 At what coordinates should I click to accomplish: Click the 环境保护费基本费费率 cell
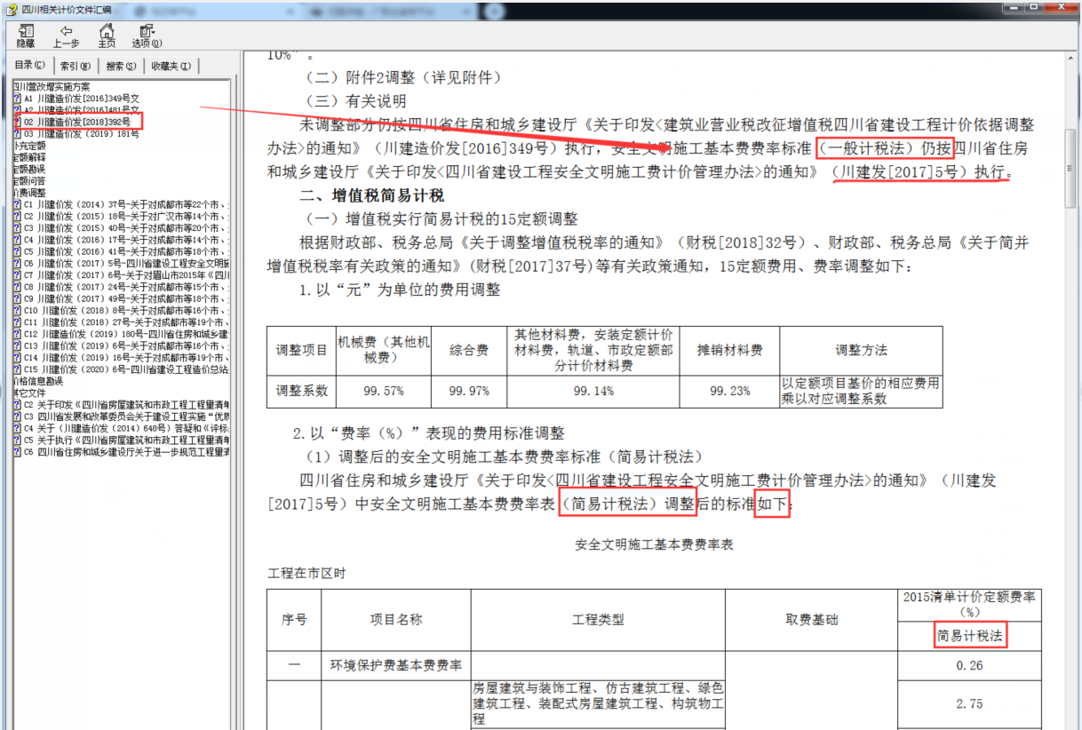coord(396,665)
